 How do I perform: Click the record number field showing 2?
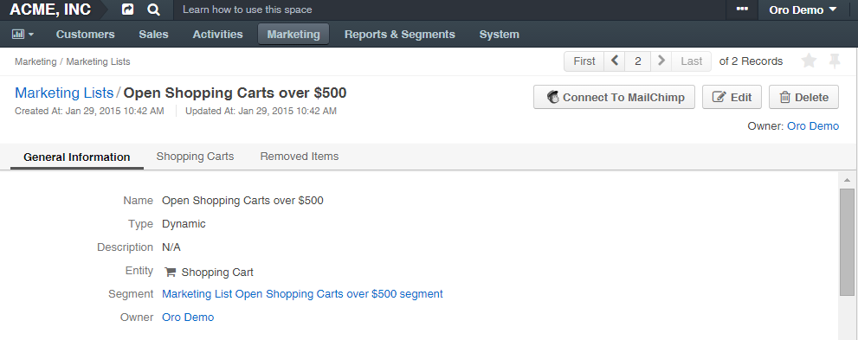[x=637, y=61]
